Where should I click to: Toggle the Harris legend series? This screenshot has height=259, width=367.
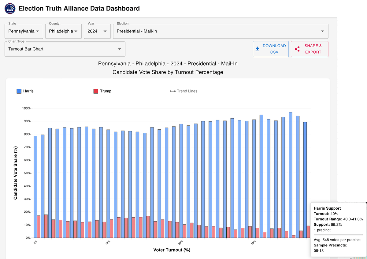(x=25, y=91)
